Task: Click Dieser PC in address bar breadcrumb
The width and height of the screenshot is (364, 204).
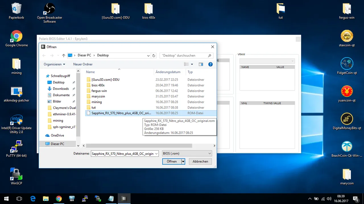Action: click(84, 56)
